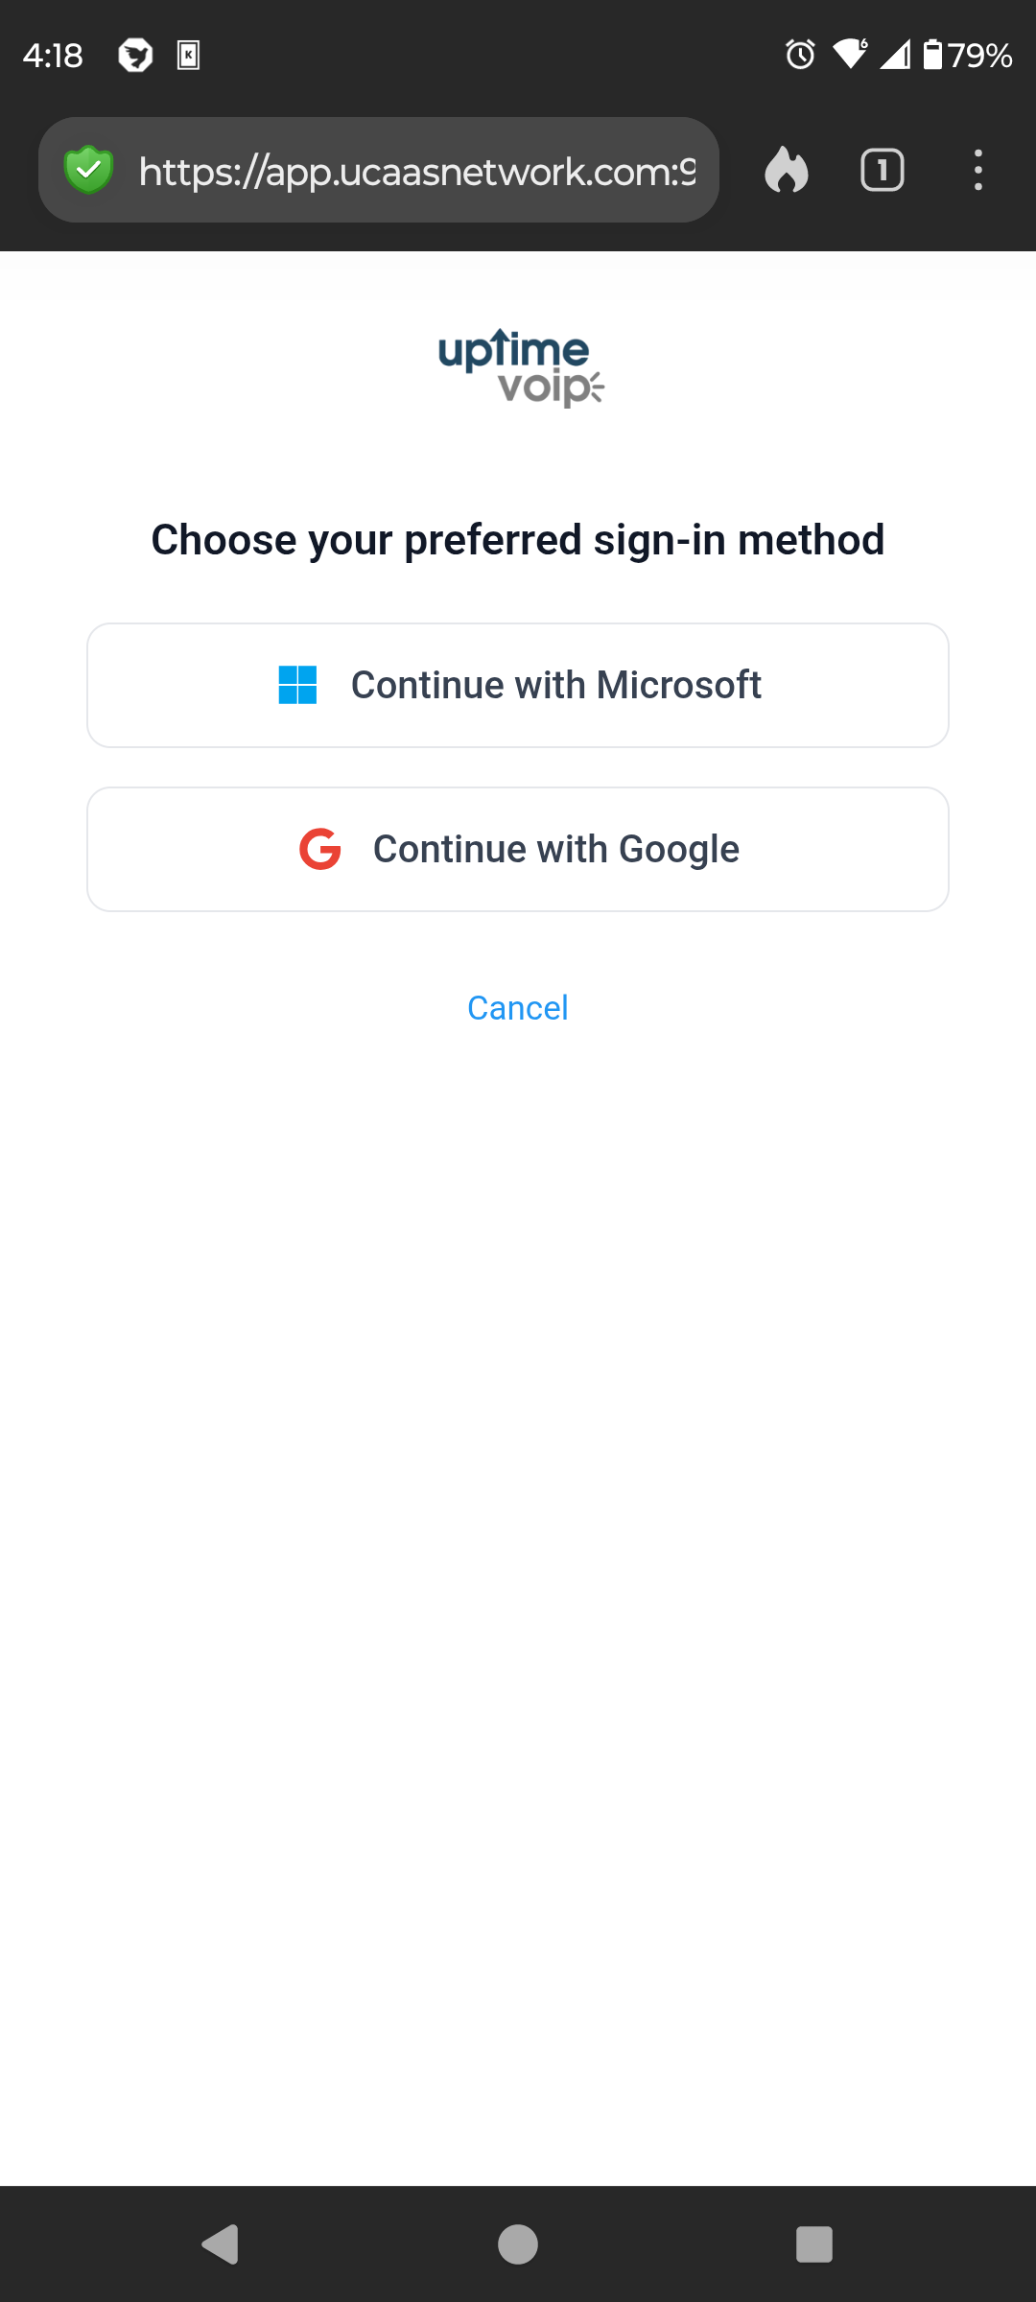Choose Continue with Google

point(518,849)
